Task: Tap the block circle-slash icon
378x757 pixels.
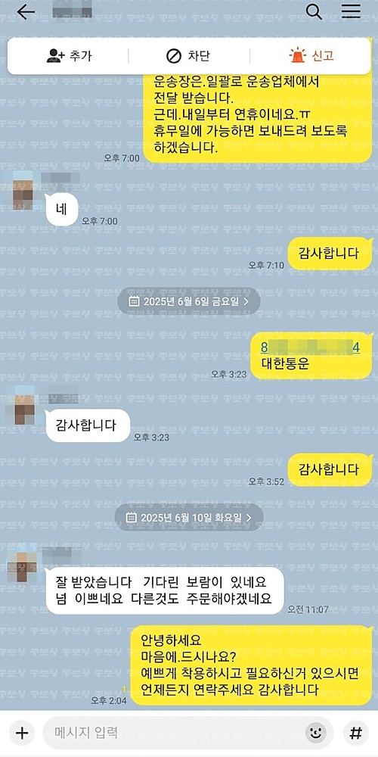Action: coord(174,57)
